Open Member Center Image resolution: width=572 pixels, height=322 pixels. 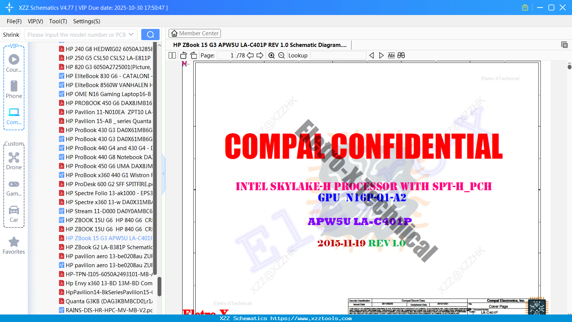195,33
